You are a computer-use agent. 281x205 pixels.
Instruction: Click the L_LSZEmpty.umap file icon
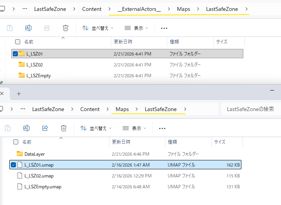20,186
